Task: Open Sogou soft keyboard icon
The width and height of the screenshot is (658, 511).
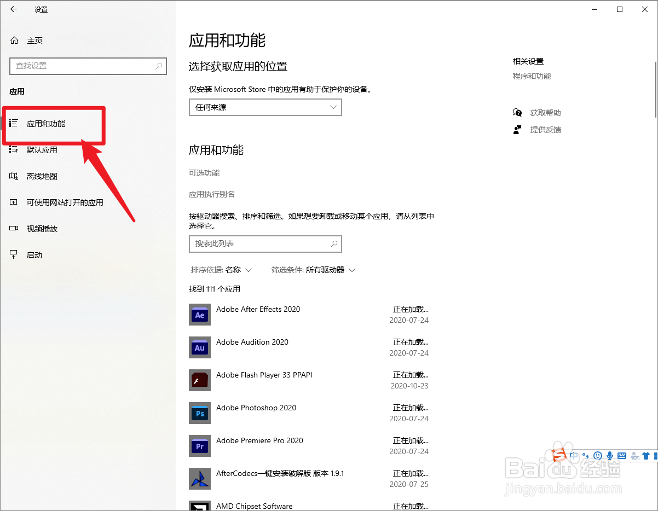Action: click(x=621, y=455)
